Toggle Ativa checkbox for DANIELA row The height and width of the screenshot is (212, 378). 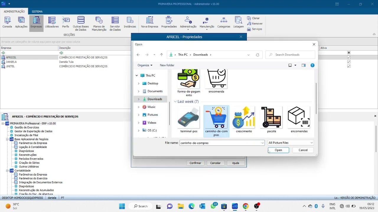click(x=349, y=62)
